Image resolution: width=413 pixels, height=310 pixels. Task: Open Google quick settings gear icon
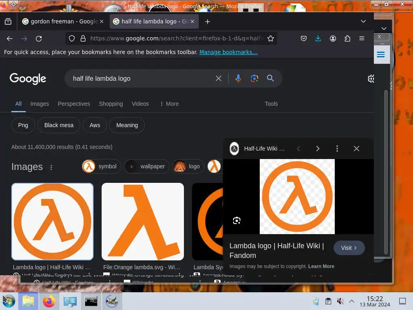[371, 79]
